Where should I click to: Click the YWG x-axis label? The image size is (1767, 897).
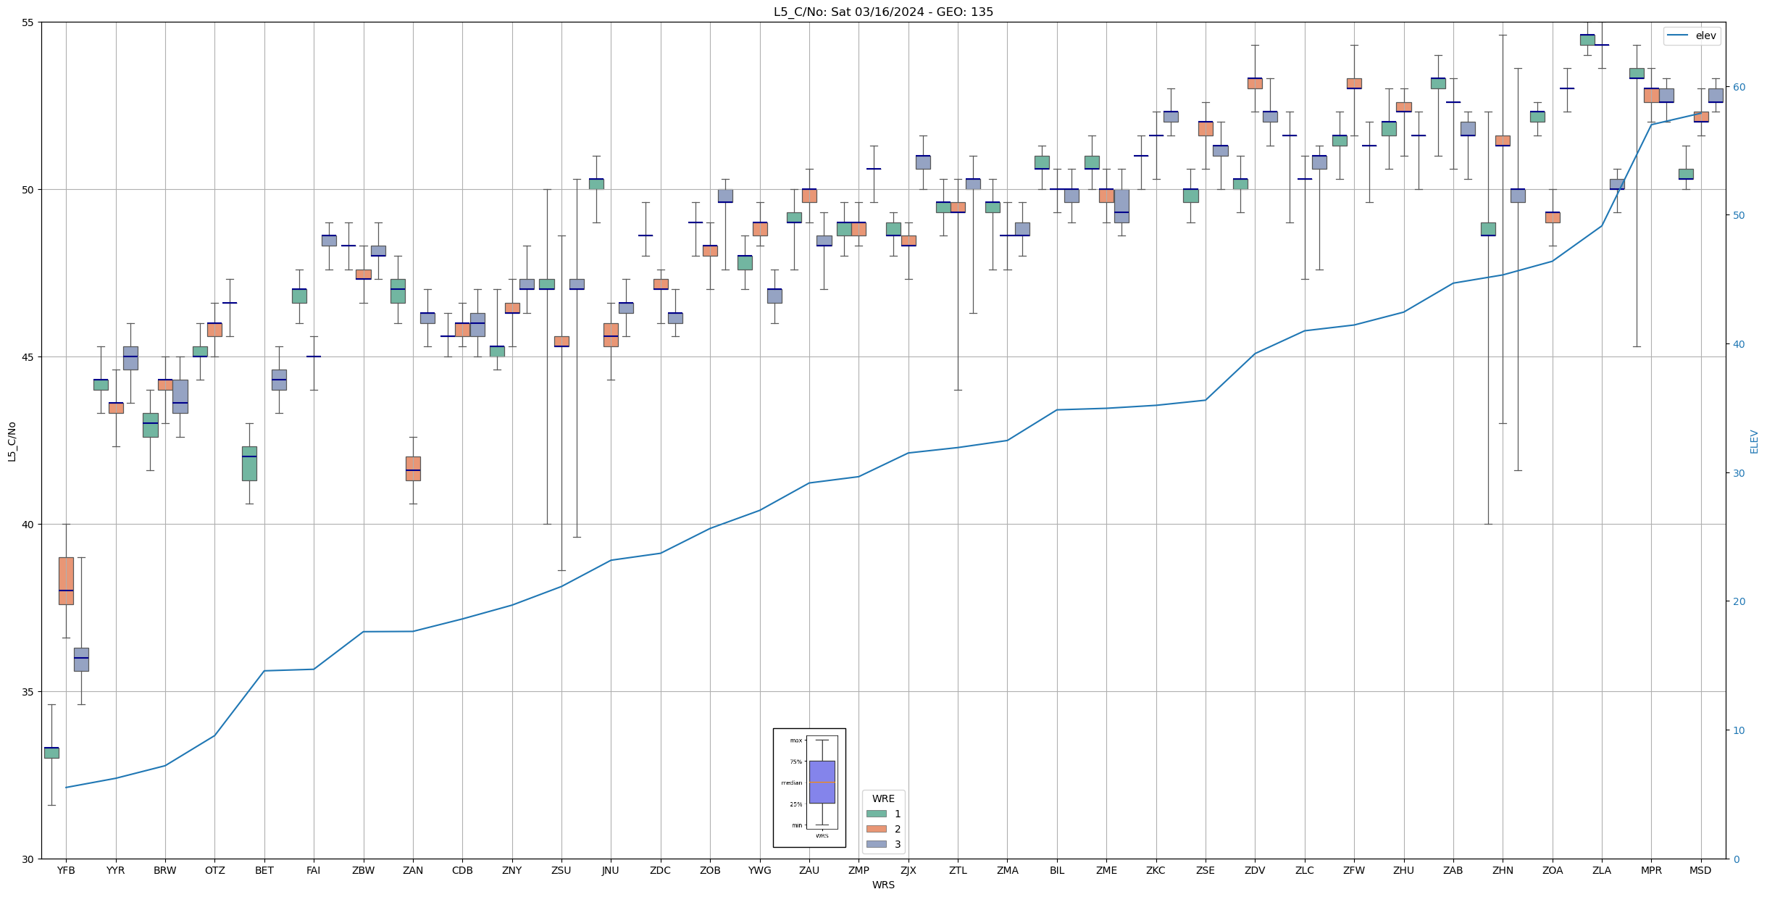760,870
